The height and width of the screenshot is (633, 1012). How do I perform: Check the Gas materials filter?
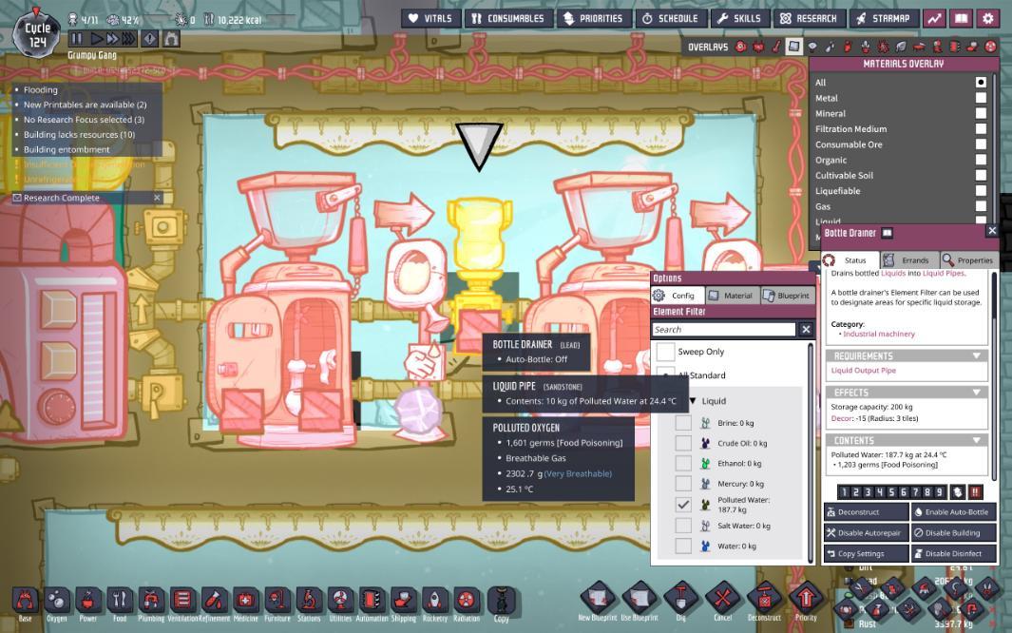(x=981, y=206)
